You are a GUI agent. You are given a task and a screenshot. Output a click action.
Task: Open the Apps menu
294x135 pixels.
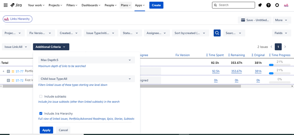coord(140,5)
